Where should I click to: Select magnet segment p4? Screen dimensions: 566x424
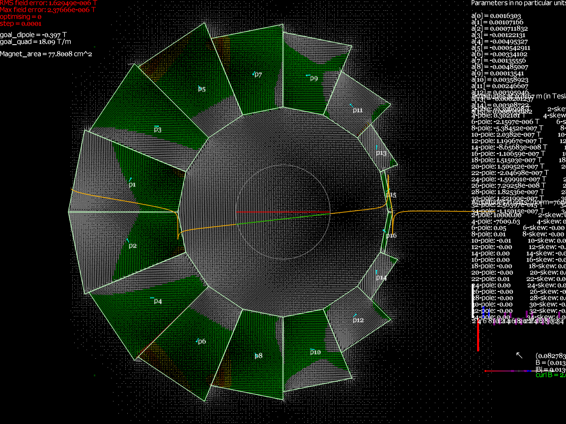(x=158, y=301)
